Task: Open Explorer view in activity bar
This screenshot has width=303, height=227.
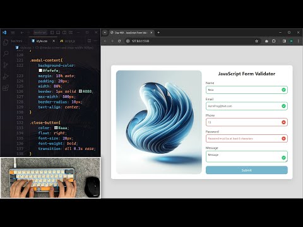Action: pyautogui.click(x=6, y=42)
